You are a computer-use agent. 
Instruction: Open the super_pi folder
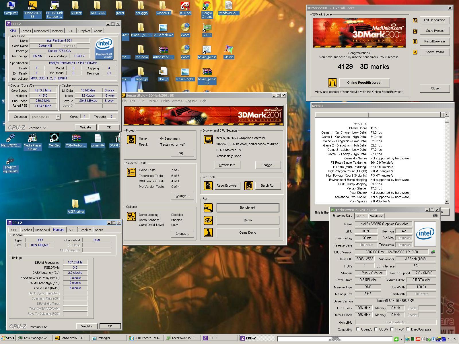click(x=141, y=74)
